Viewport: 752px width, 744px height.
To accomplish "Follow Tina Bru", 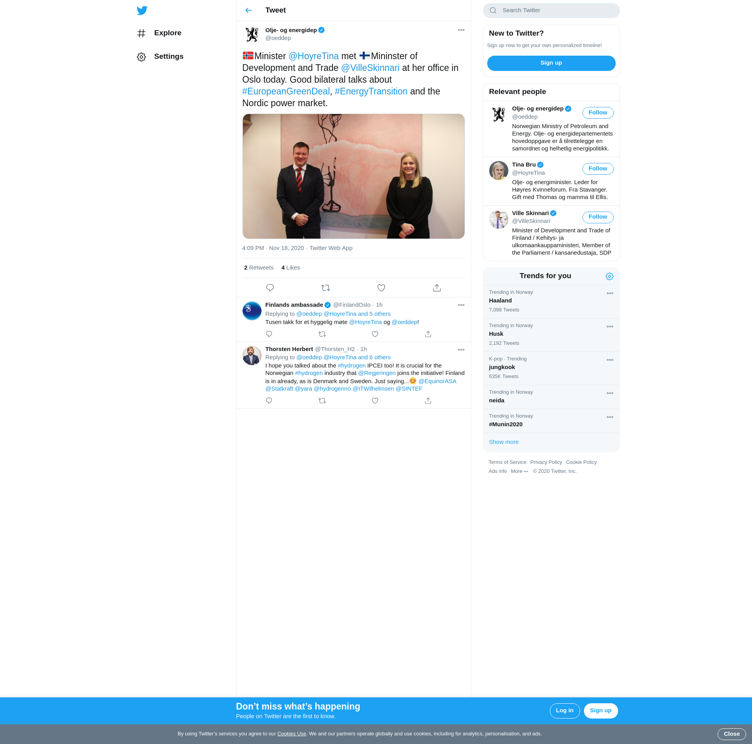I will pos(598,169).
